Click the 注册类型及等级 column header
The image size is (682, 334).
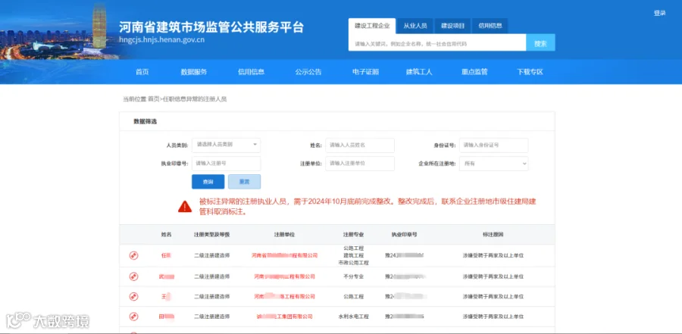[211, 235]
